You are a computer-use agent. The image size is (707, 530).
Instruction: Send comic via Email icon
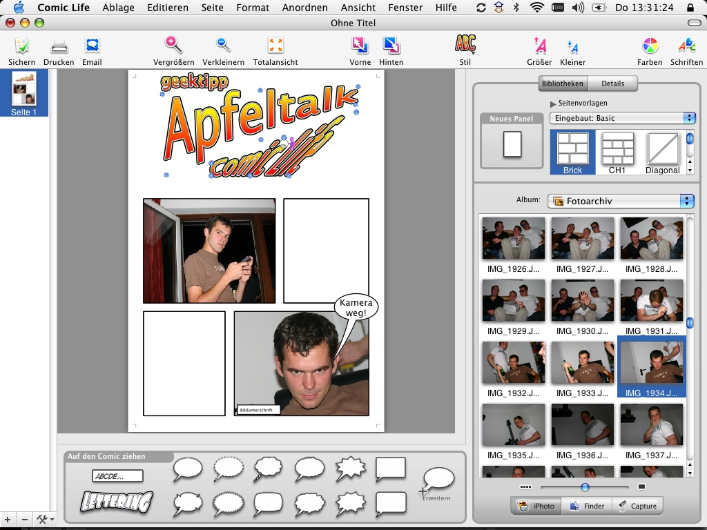[92, 46]
